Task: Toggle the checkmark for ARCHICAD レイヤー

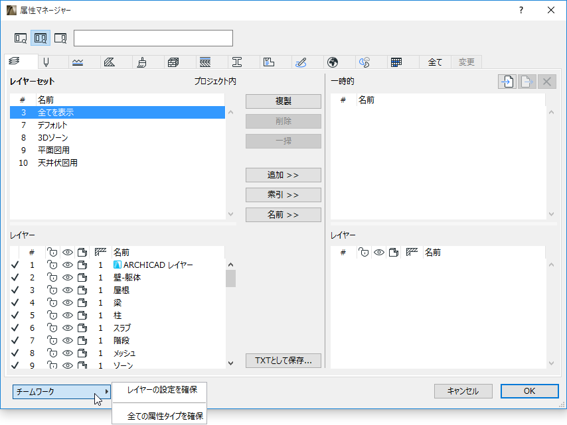Action: [15, 265]
